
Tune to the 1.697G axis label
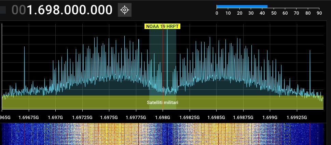55,117
